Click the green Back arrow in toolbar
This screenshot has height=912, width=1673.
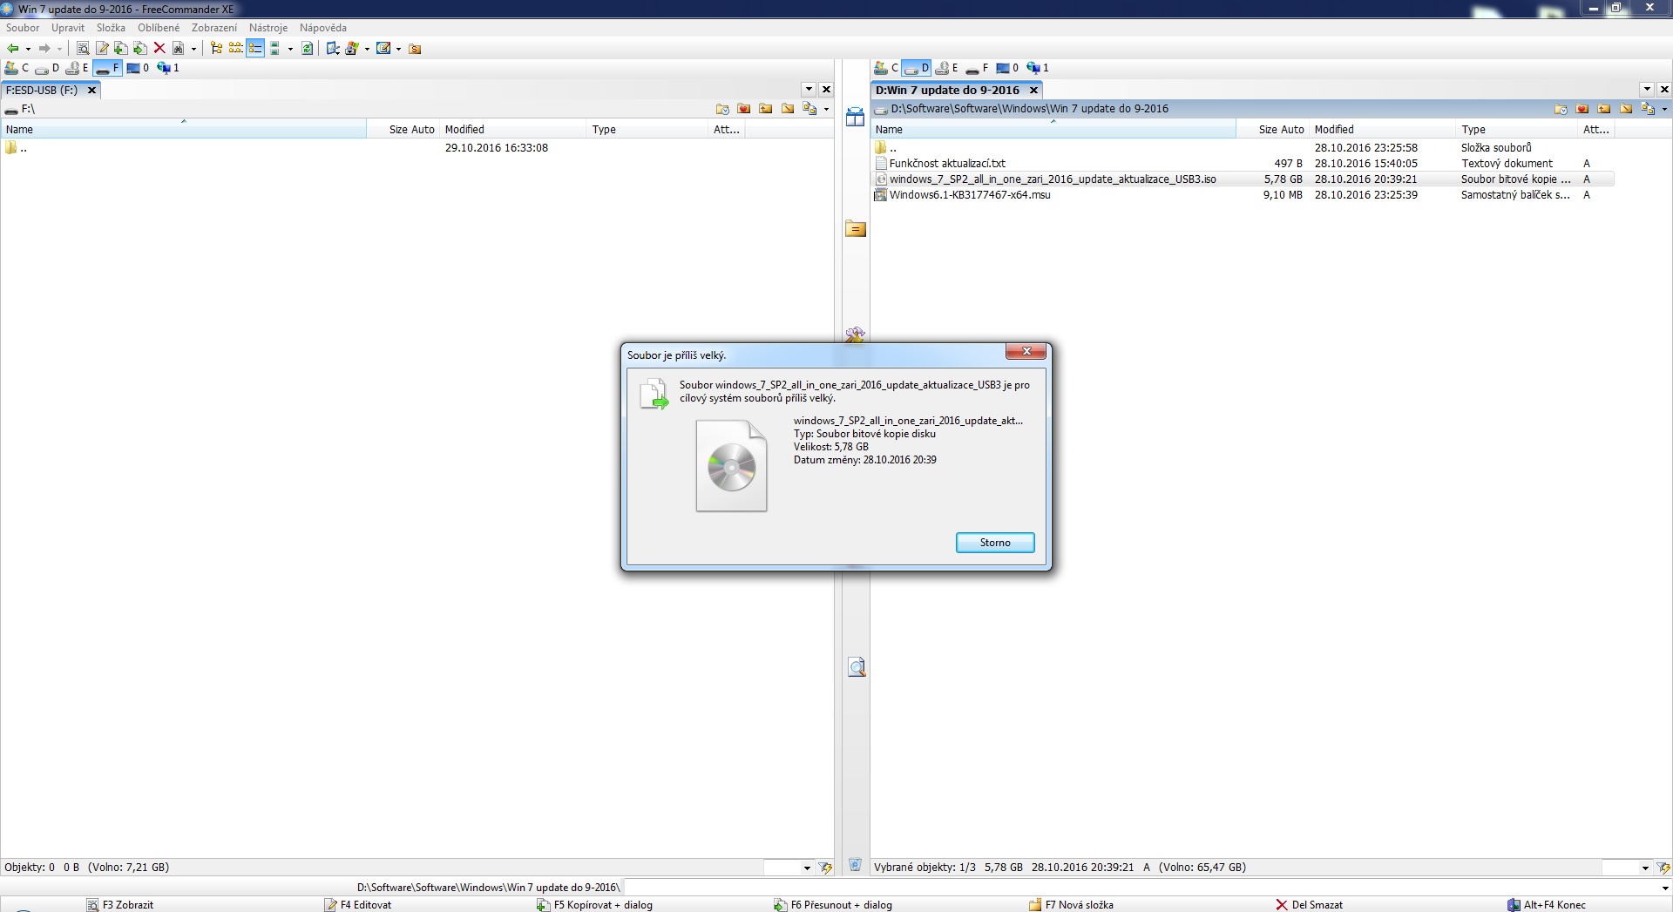(12, 49)
